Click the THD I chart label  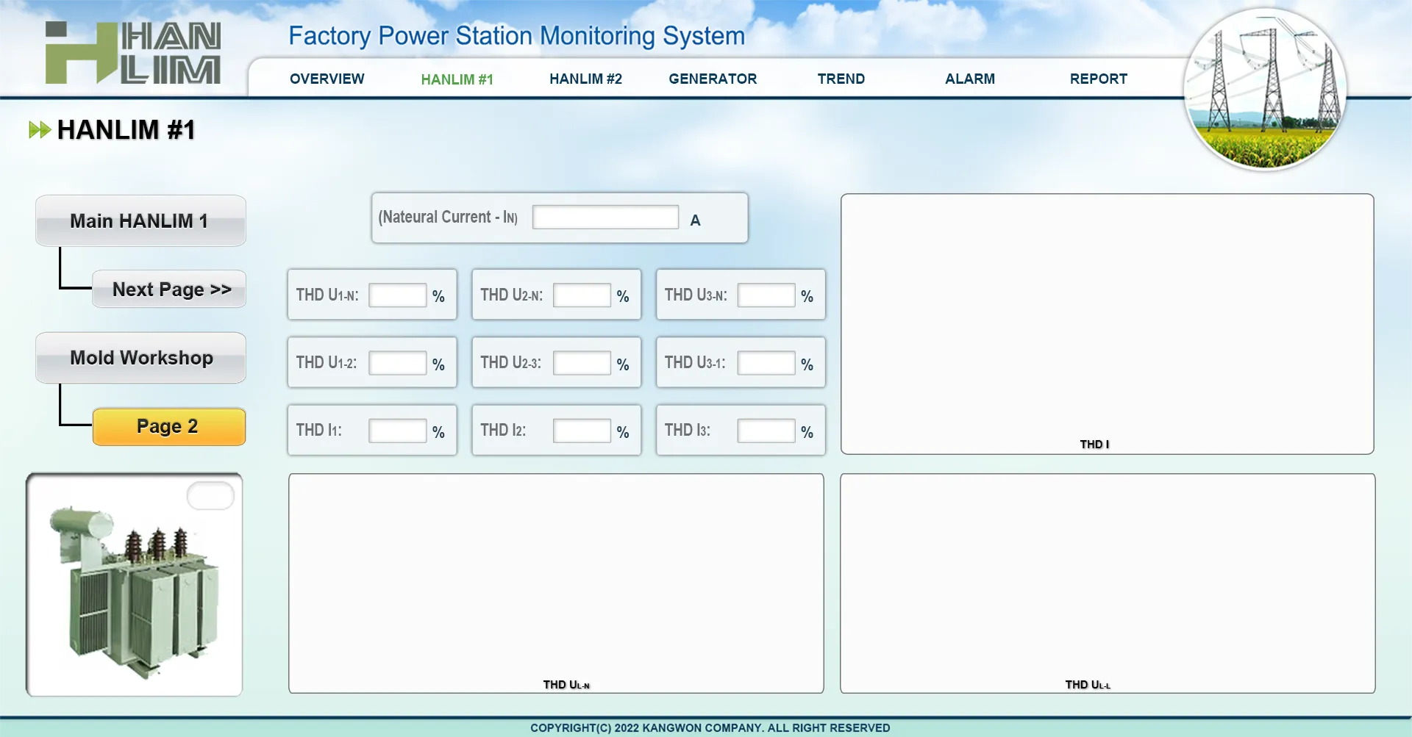pos(1094,444)
